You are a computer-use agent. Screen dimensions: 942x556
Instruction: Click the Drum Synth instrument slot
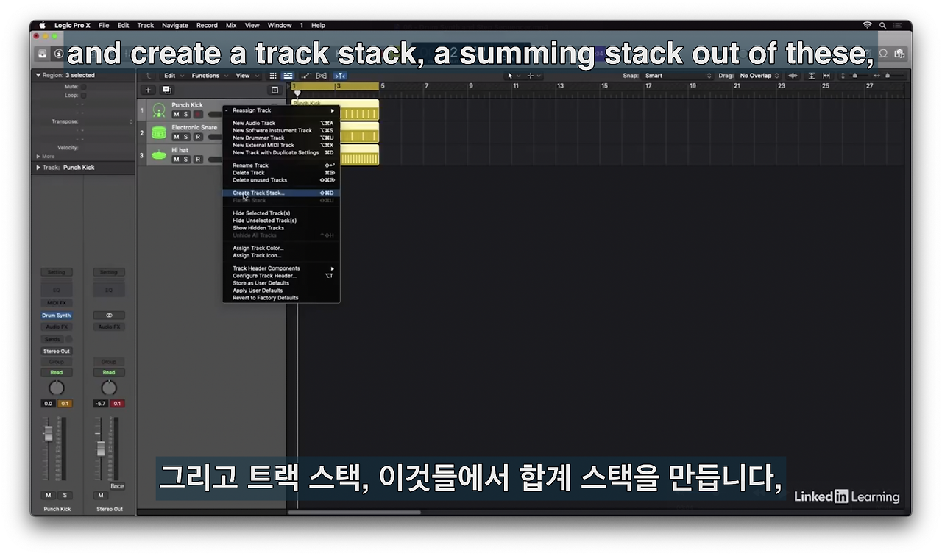(x=57, y=315)
